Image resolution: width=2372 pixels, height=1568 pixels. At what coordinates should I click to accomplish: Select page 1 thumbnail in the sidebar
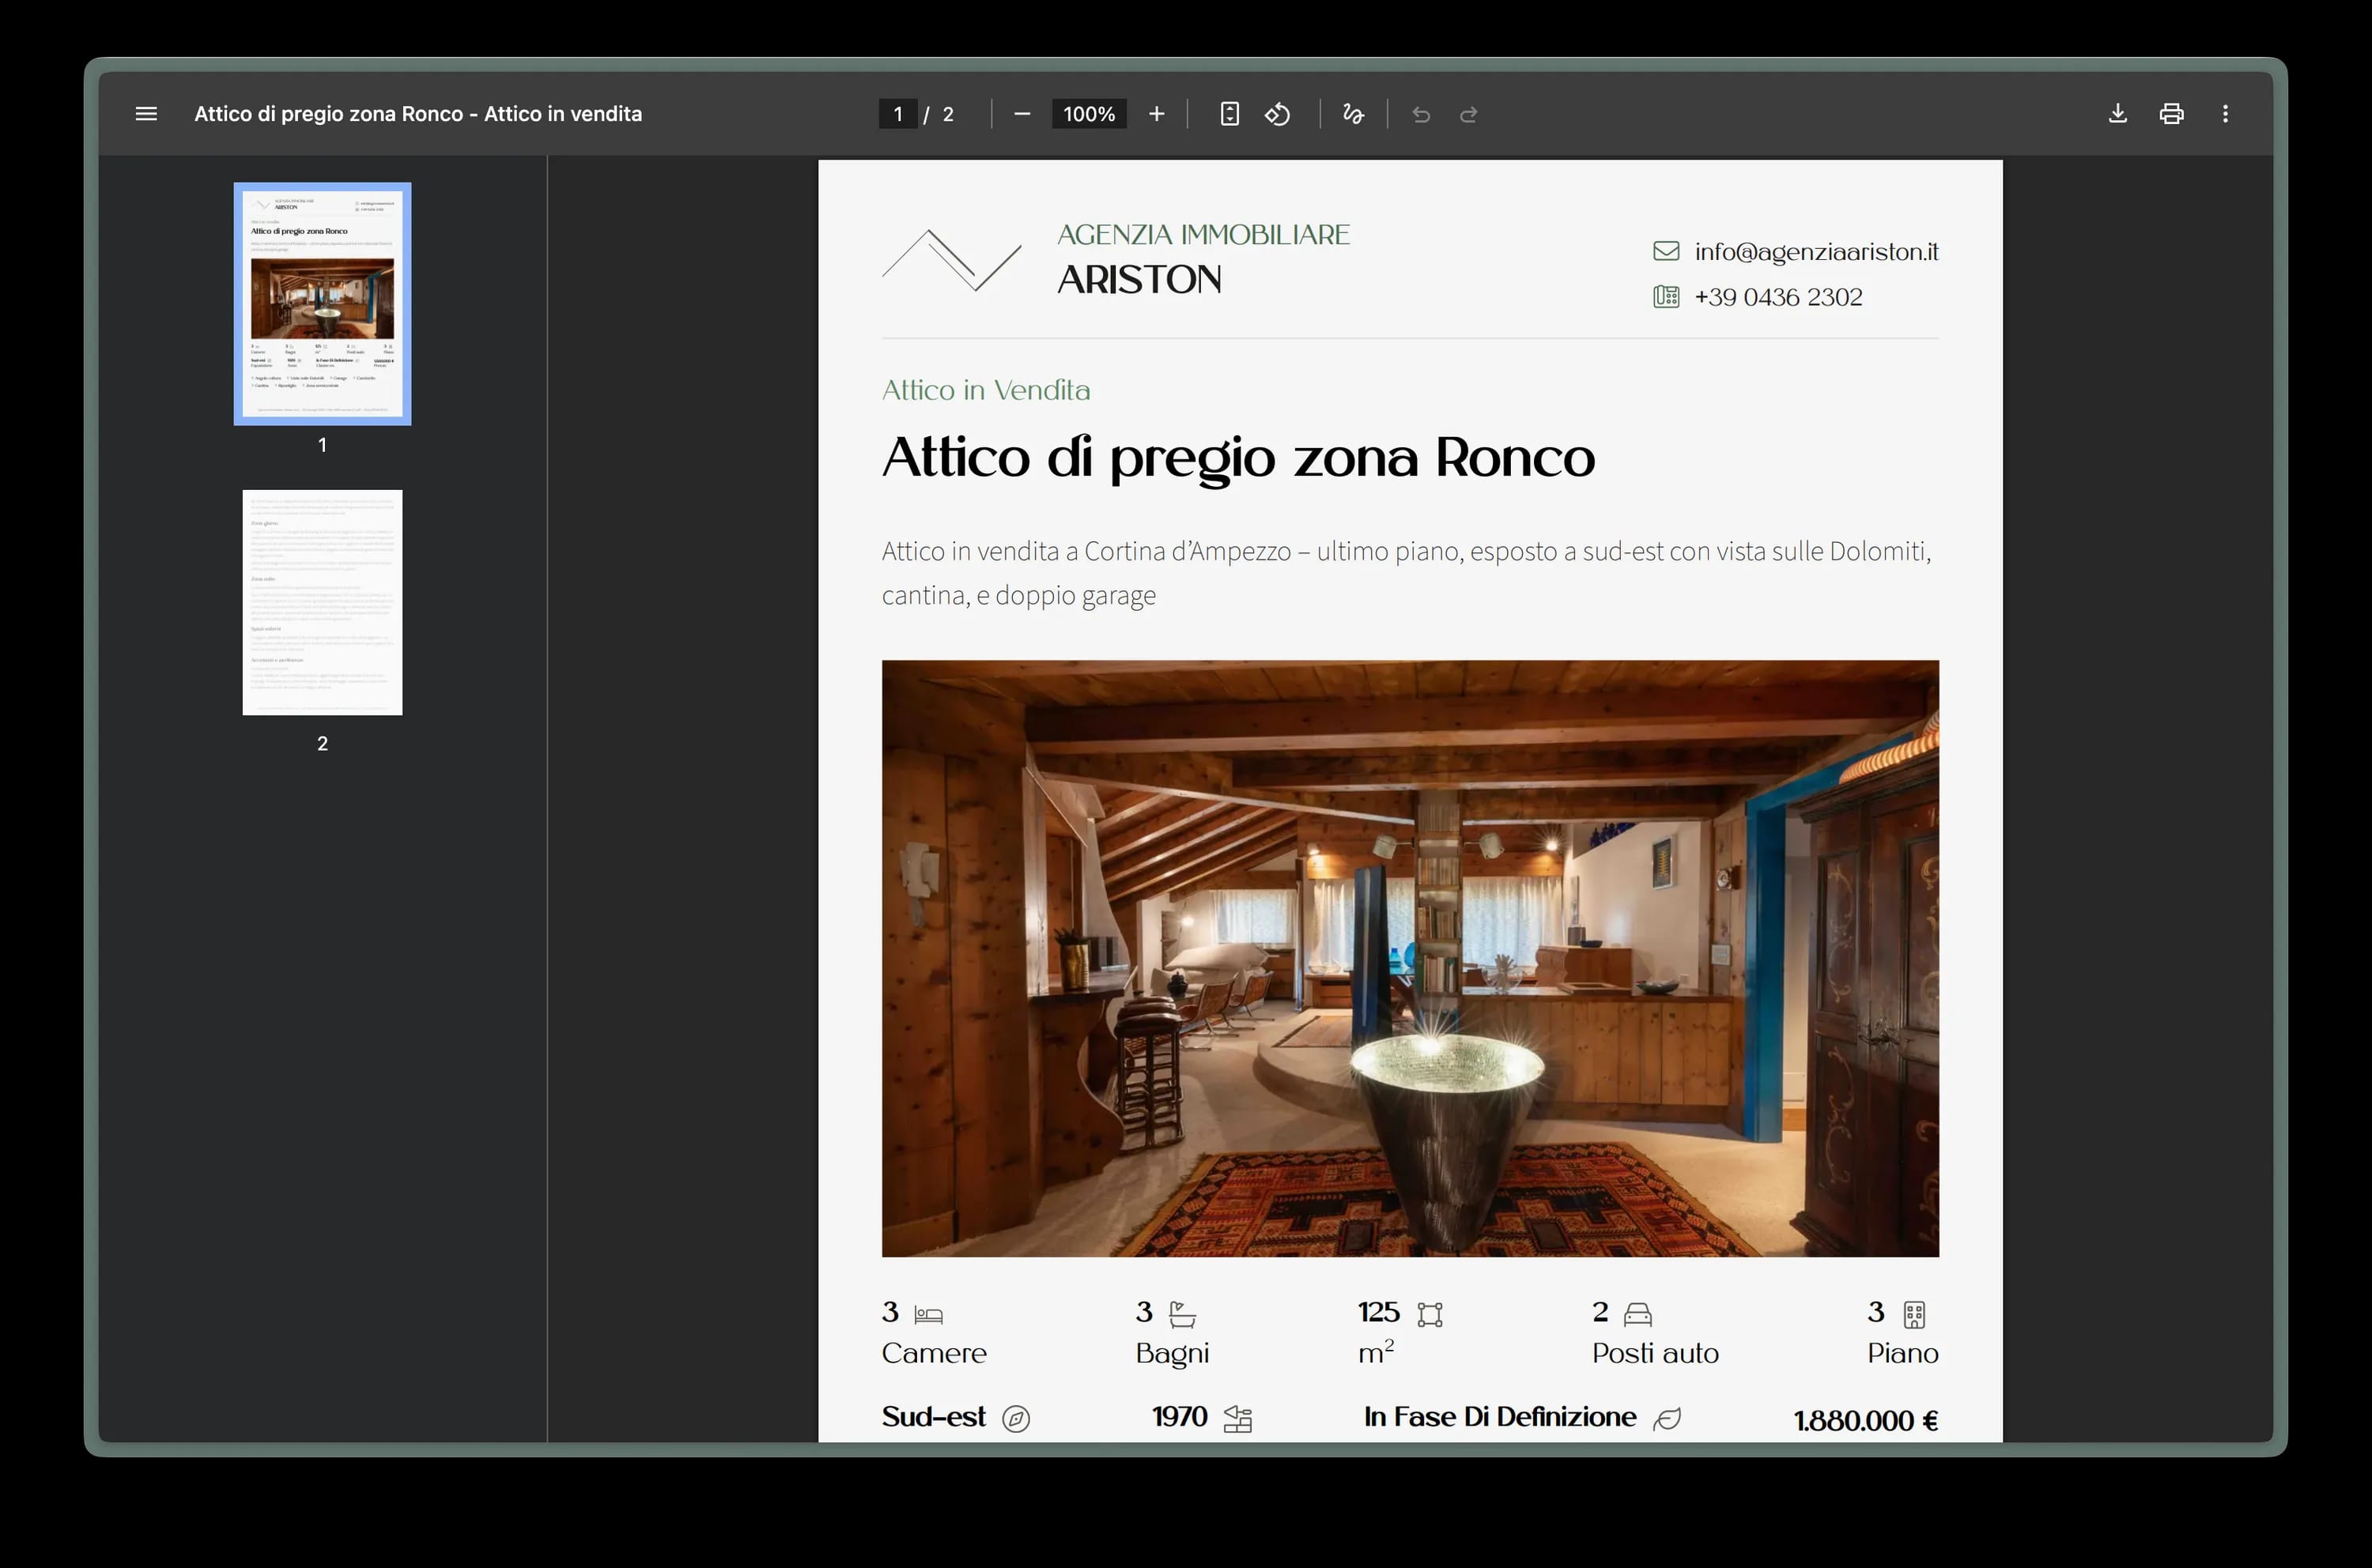[x=321, y=302]
